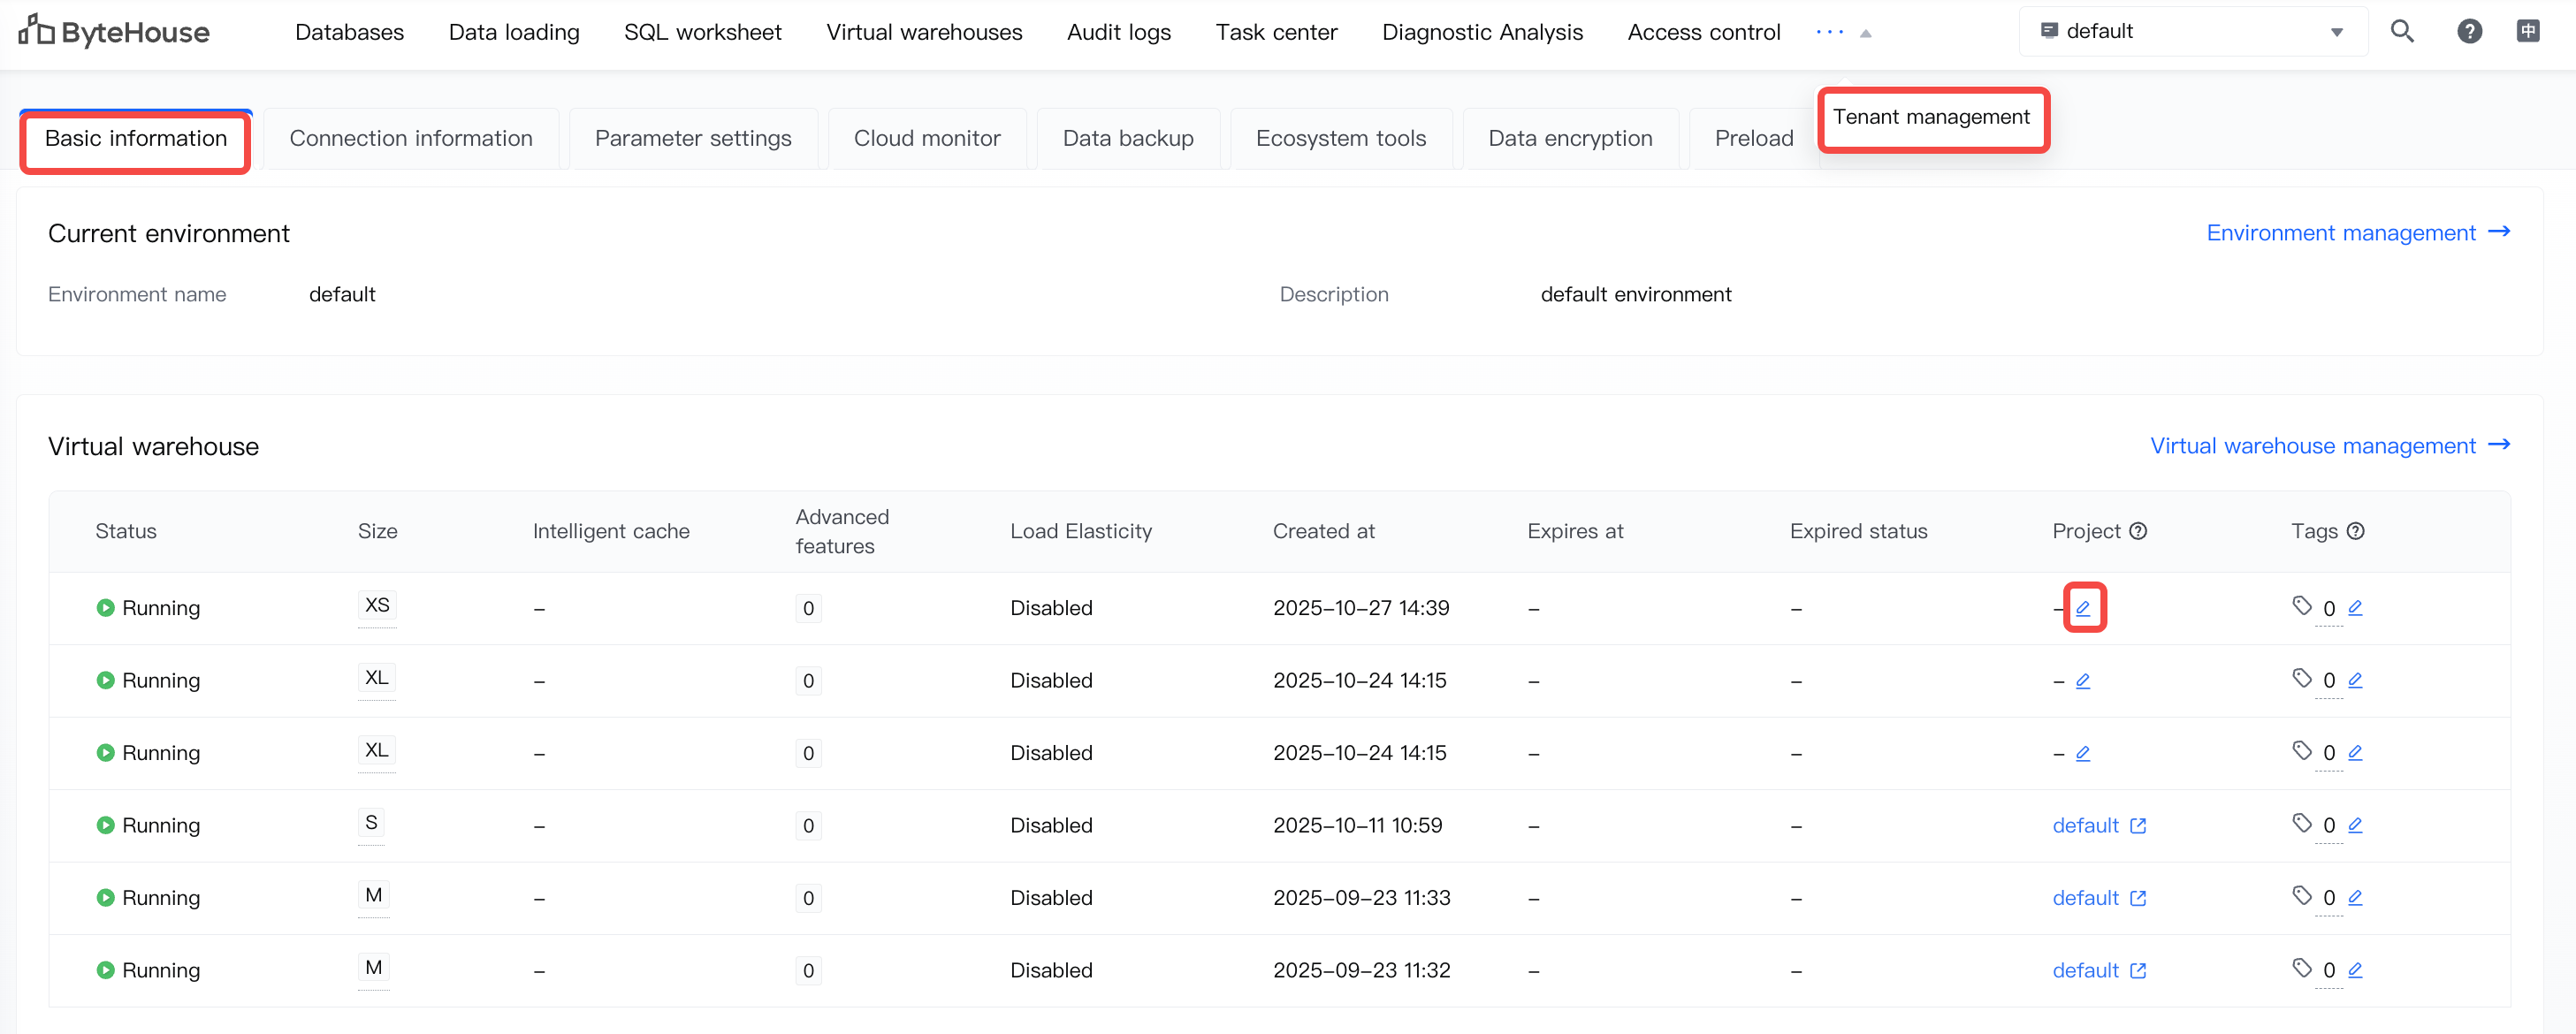Screen dimensions: 2576x1034
Task: Click the search magnifier icon
Action: [x=2401, y=32]
